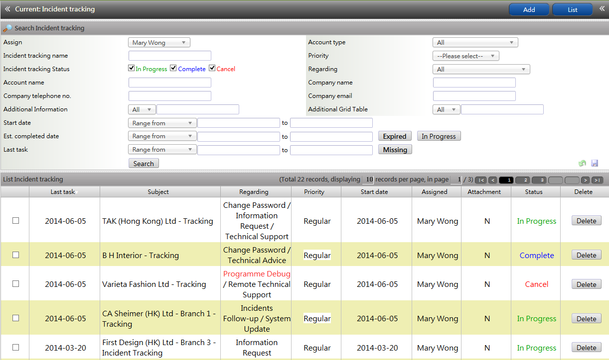The width and height of the screenshot is (609, 360).
Task: Tick checkbox for B H Interior row
Action: pos(15,255)
